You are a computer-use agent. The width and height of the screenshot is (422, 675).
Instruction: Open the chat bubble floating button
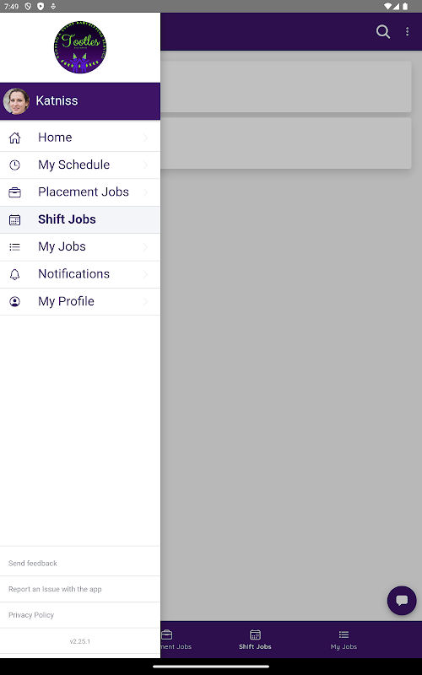coord(402,601)
